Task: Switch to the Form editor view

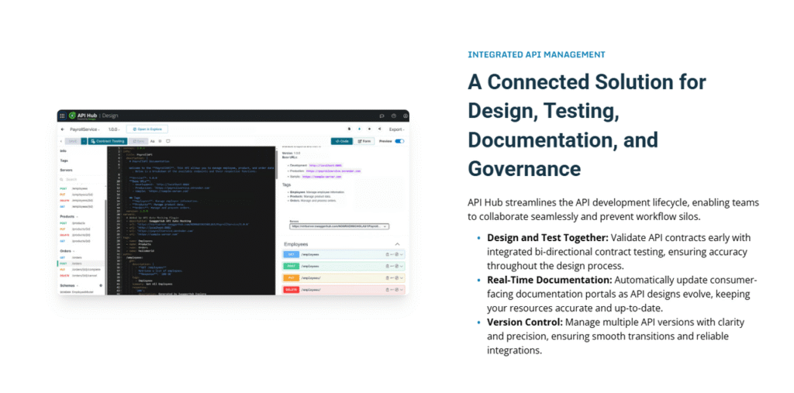Action: click(364, 141)
